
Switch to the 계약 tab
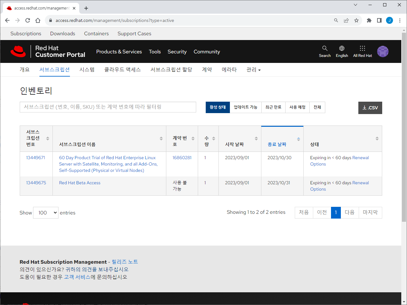pos(207,70)
